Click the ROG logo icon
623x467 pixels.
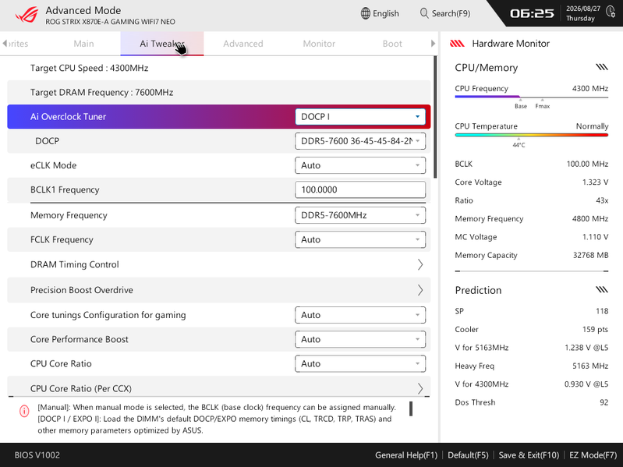coord(27,15)
